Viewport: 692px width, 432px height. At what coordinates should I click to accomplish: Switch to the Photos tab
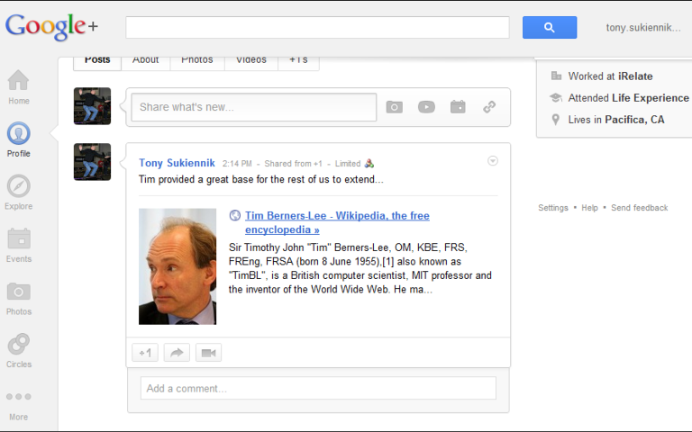[x=197, y=61]
